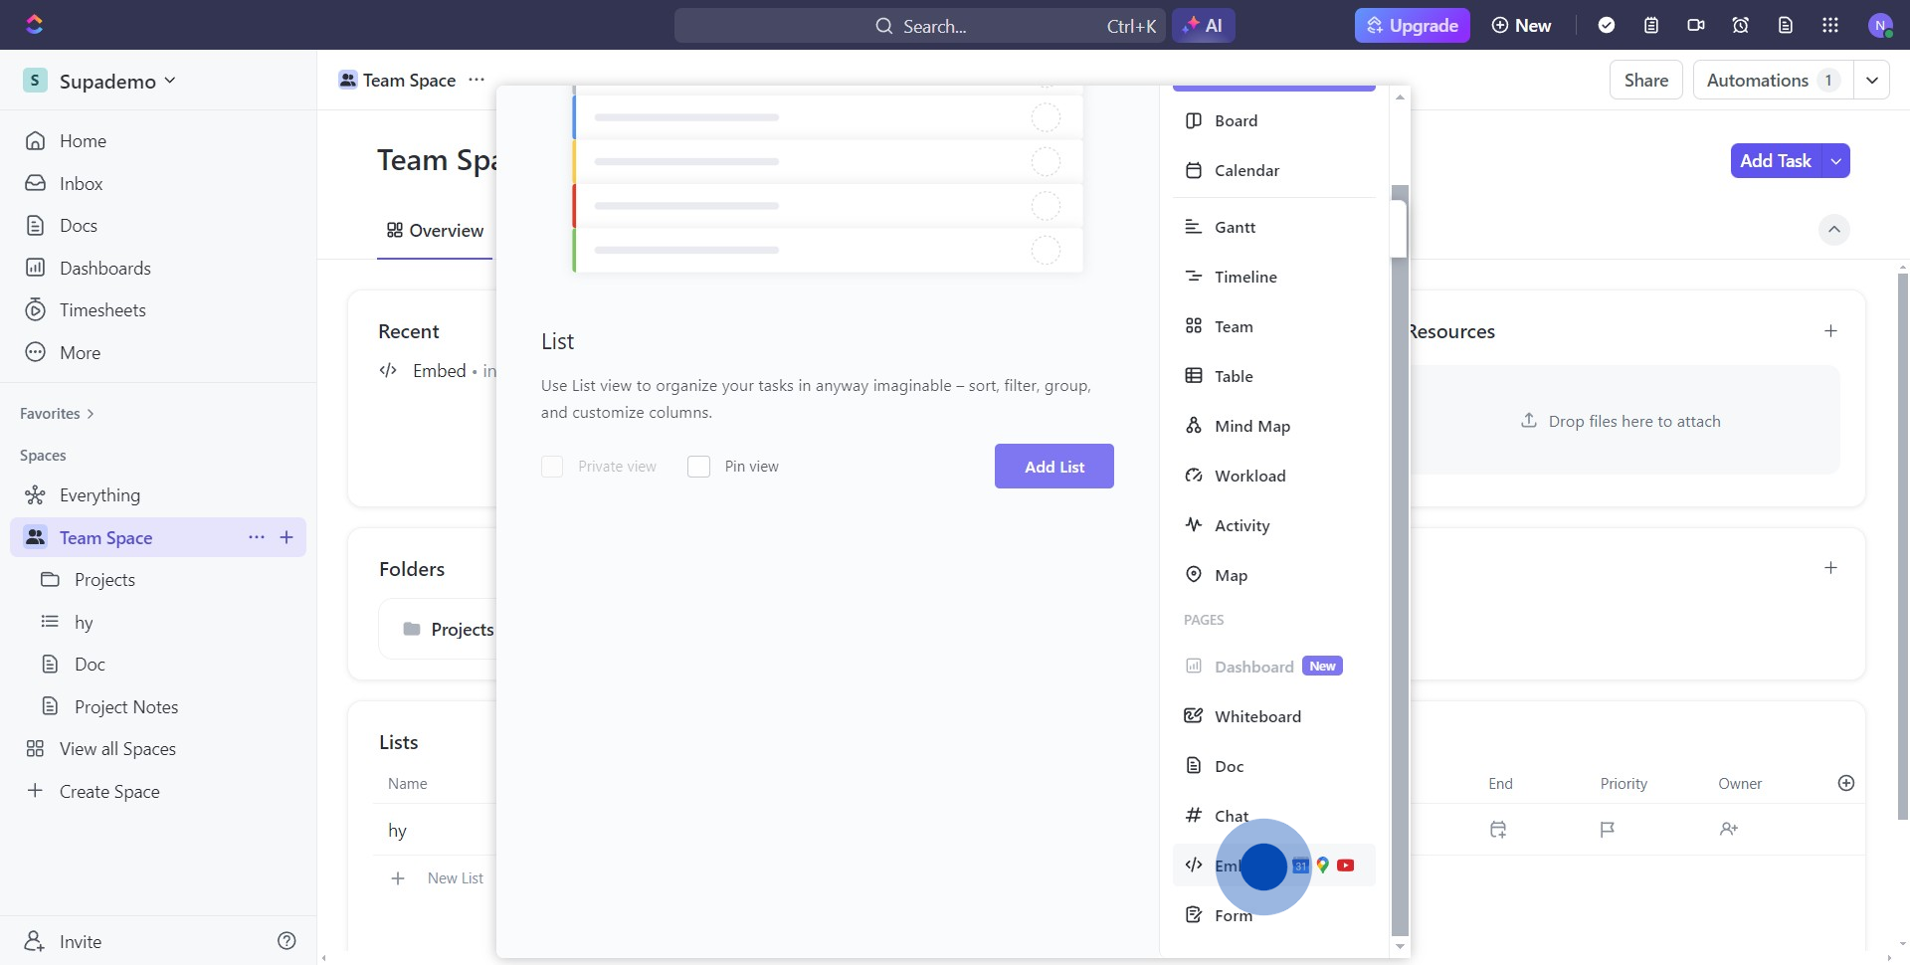The image size is (1910, 965).
Task: Click the plus icon beside Team Space
Action: (x=286, y=537)
